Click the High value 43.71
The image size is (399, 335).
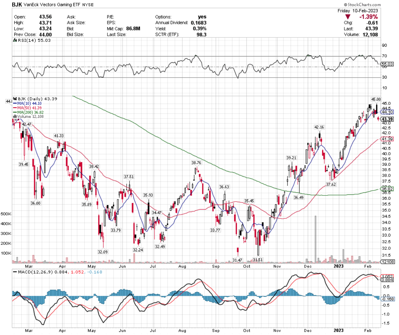(x=45, y=23)
